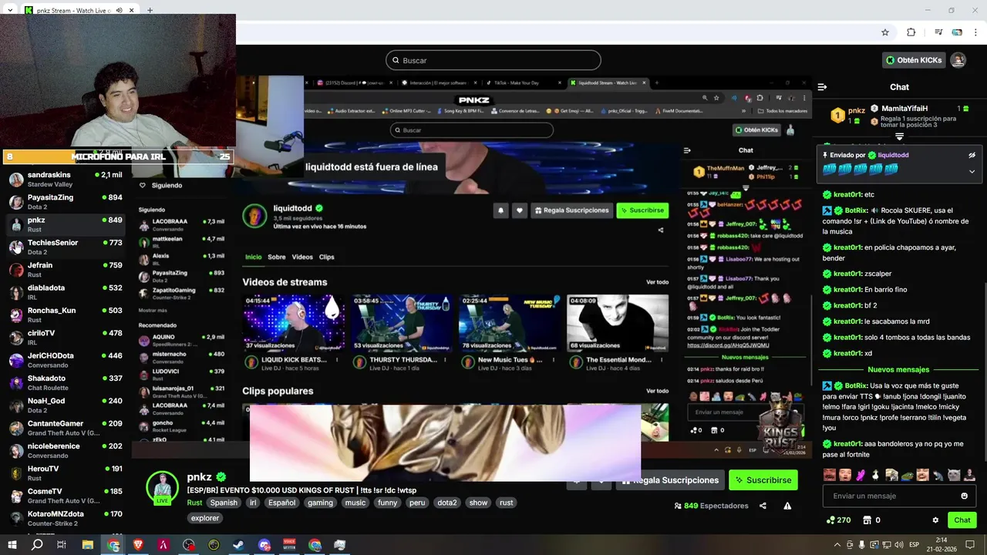Open cirlioTV channel in sidebar
This screenshot has width=987, height=555.
tap(66, 338)
